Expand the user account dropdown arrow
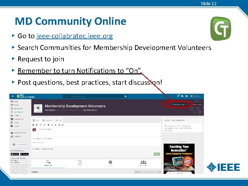The height and width of the screenshot is (186, 248). coord(201,96)
